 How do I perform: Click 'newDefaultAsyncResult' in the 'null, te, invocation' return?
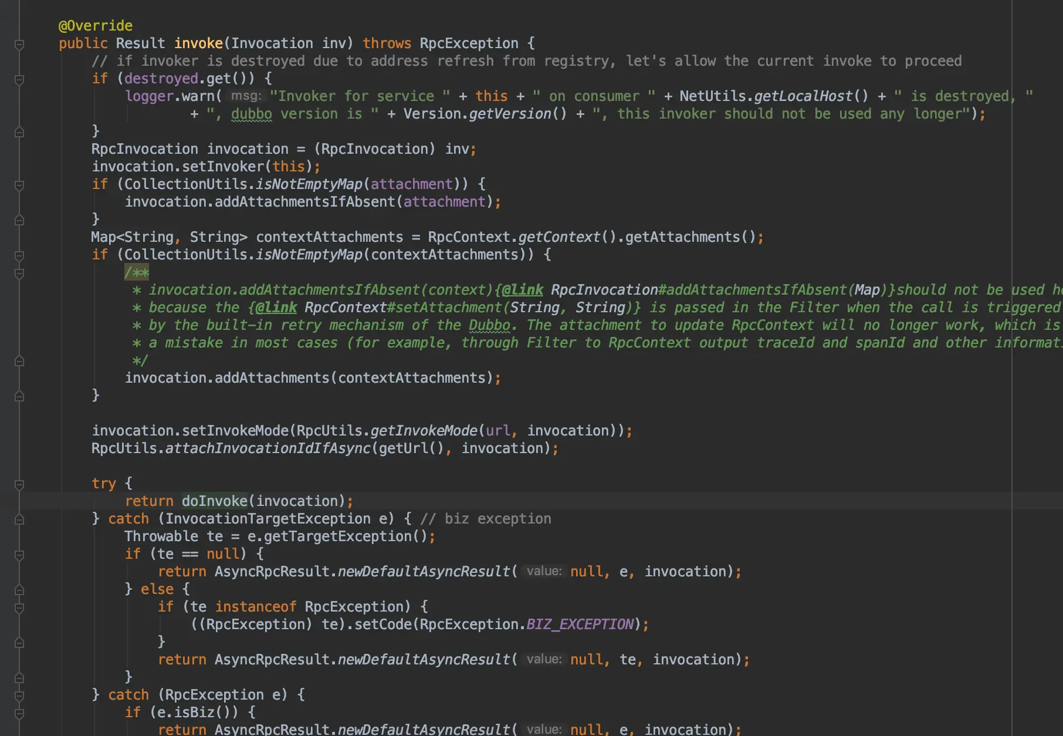tap(424, 660)
